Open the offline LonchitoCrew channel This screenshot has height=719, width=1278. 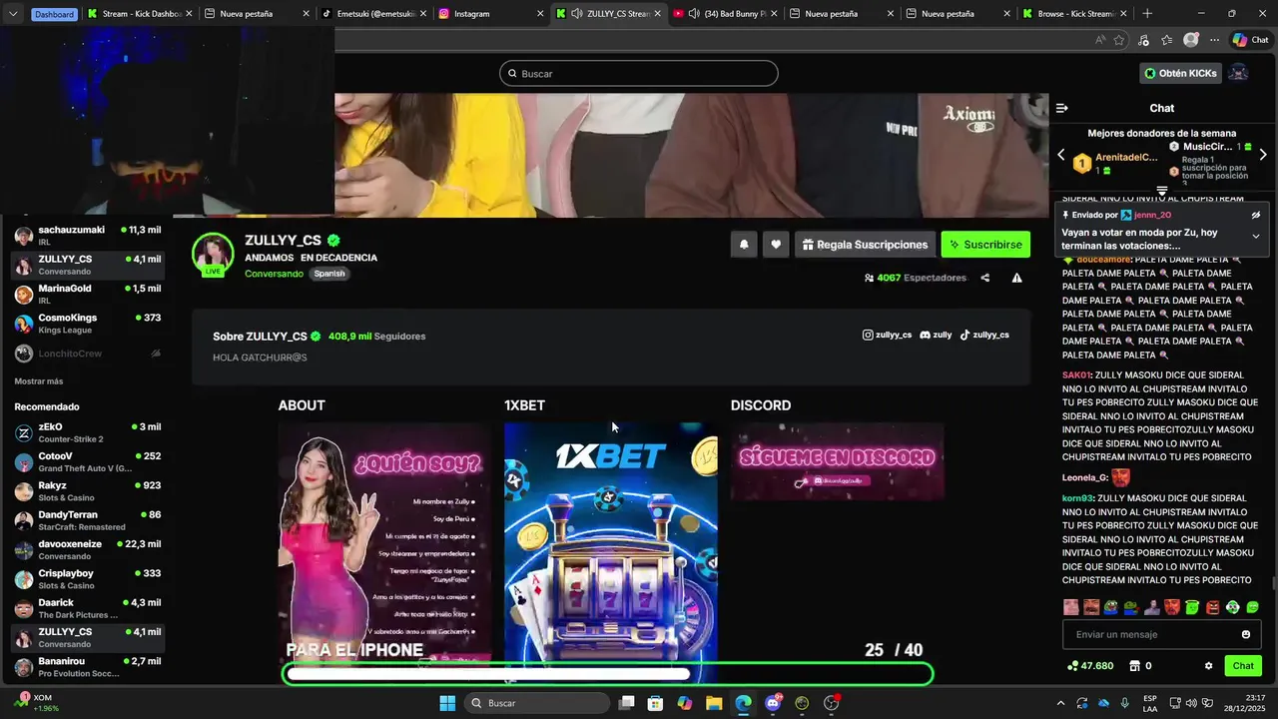tap(88, 353)
